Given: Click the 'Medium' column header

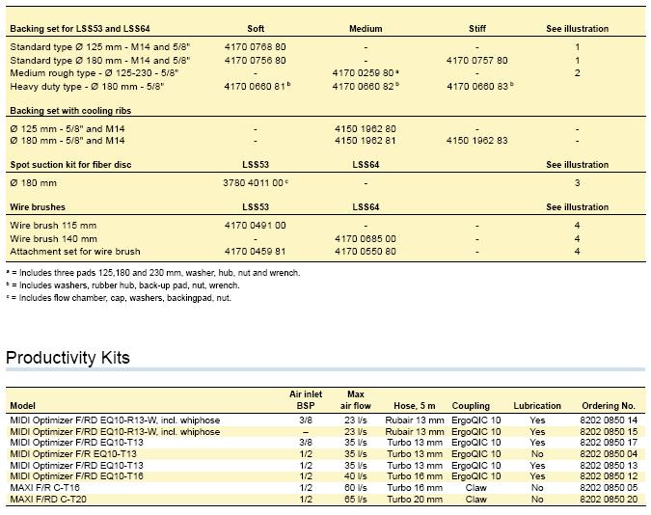Looking at the screenshot, I should [366, 29].
